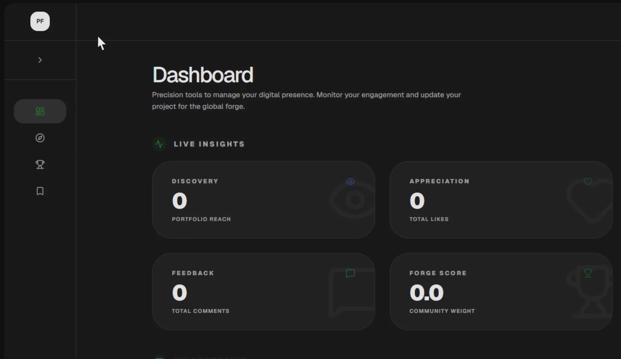Click the DISCOVERY card title
This screenshot has height=359, width=621.
[195, 181]
